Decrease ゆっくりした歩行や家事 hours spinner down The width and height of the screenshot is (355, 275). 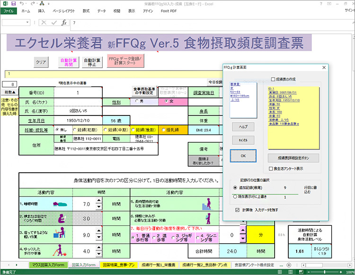click(x=99, y=254)
